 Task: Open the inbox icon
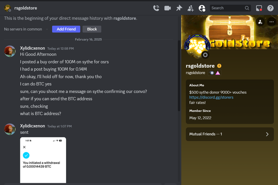[259, 8]
